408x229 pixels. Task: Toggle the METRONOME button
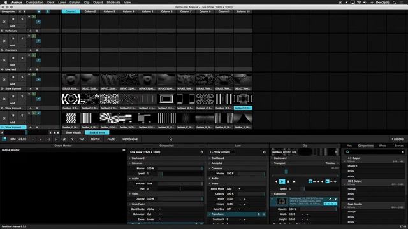pos(130,139)
